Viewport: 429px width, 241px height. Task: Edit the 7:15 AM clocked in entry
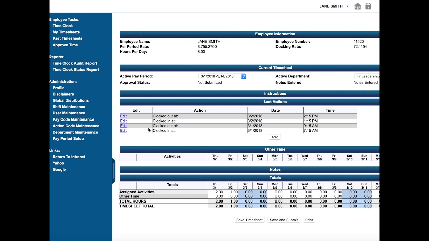pos(123,130)
